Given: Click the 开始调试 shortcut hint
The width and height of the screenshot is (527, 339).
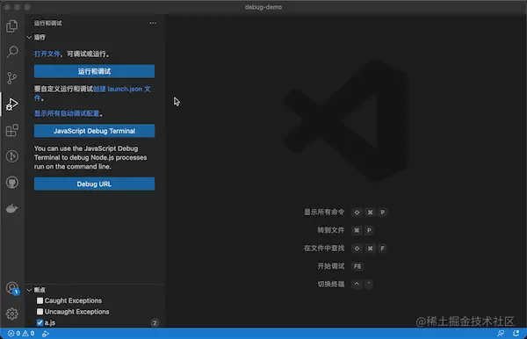Looking at the screenshot, I should (331, 266).
